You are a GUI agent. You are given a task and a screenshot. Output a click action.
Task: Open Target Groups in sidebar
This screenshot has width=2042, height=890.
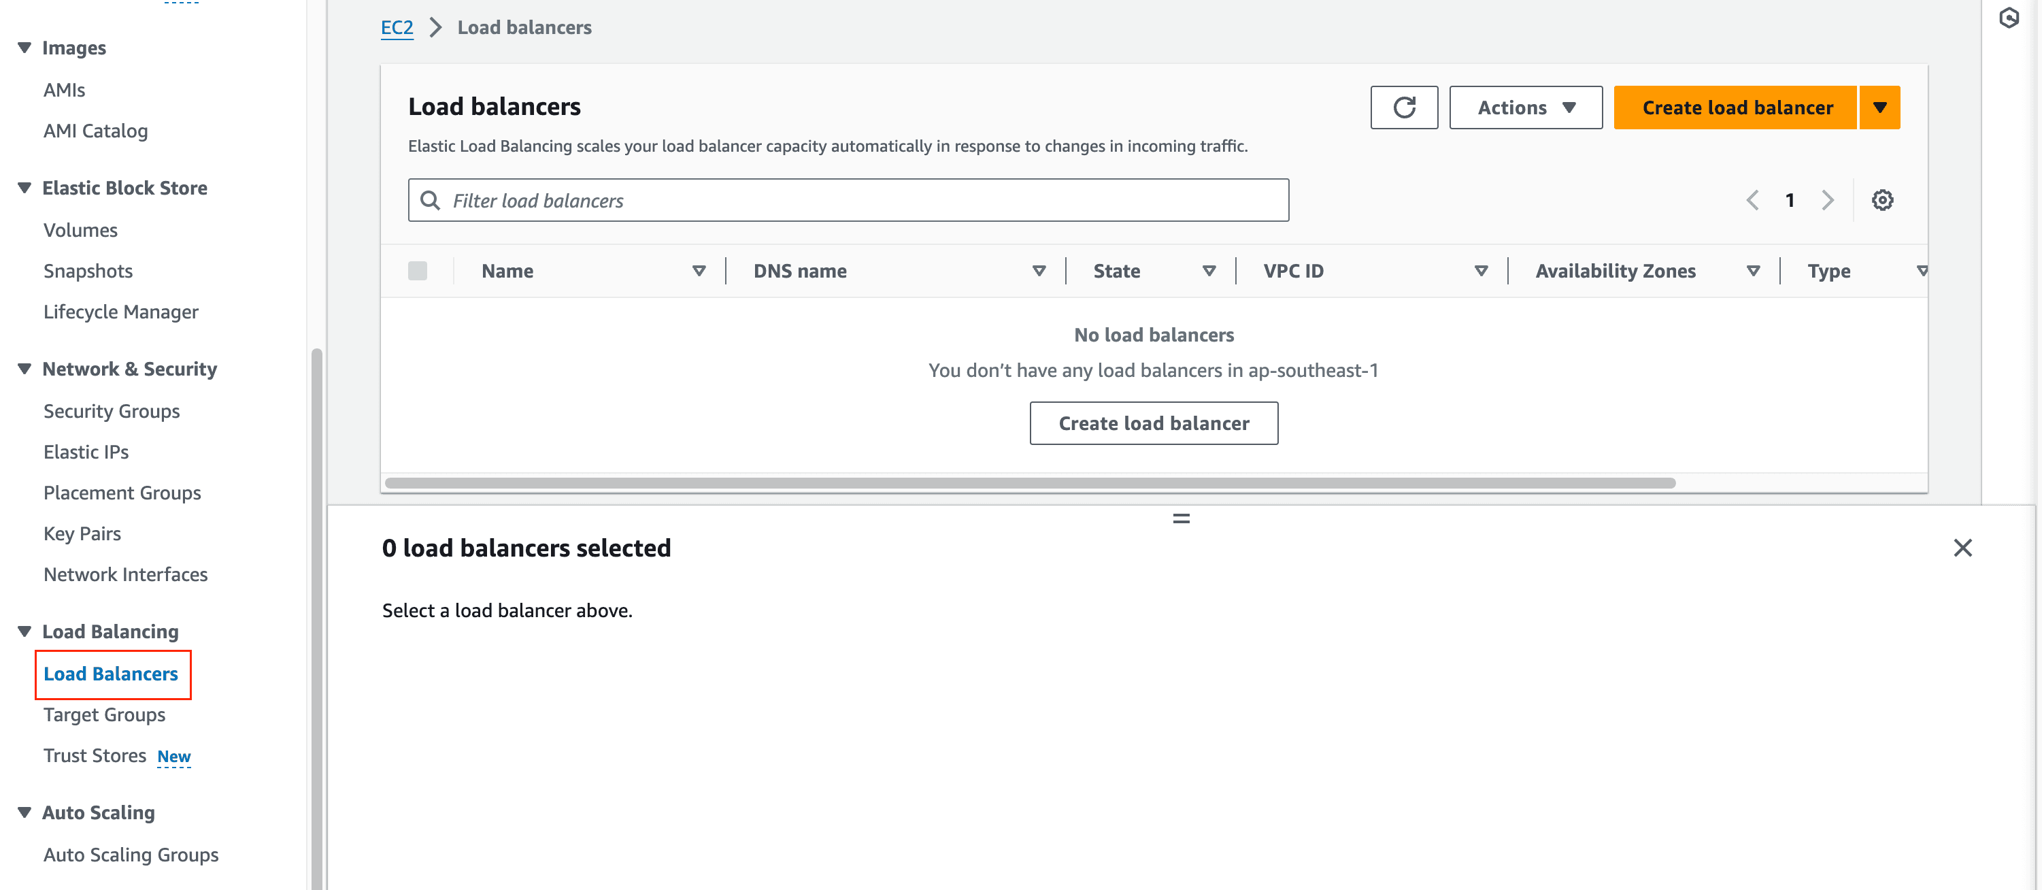(x=104, y=714)
